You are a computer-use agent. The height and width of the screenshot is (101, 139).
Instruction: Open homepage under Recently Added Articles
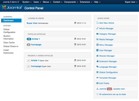(36, 66)
